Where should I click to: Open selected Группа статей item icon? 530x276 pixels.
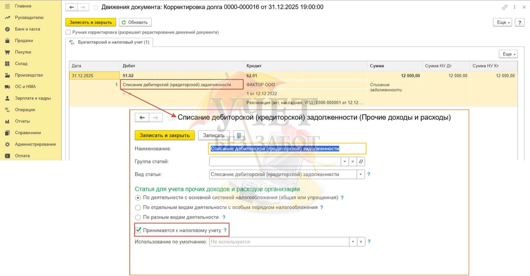pyautogui.click(x=361, y=161)
